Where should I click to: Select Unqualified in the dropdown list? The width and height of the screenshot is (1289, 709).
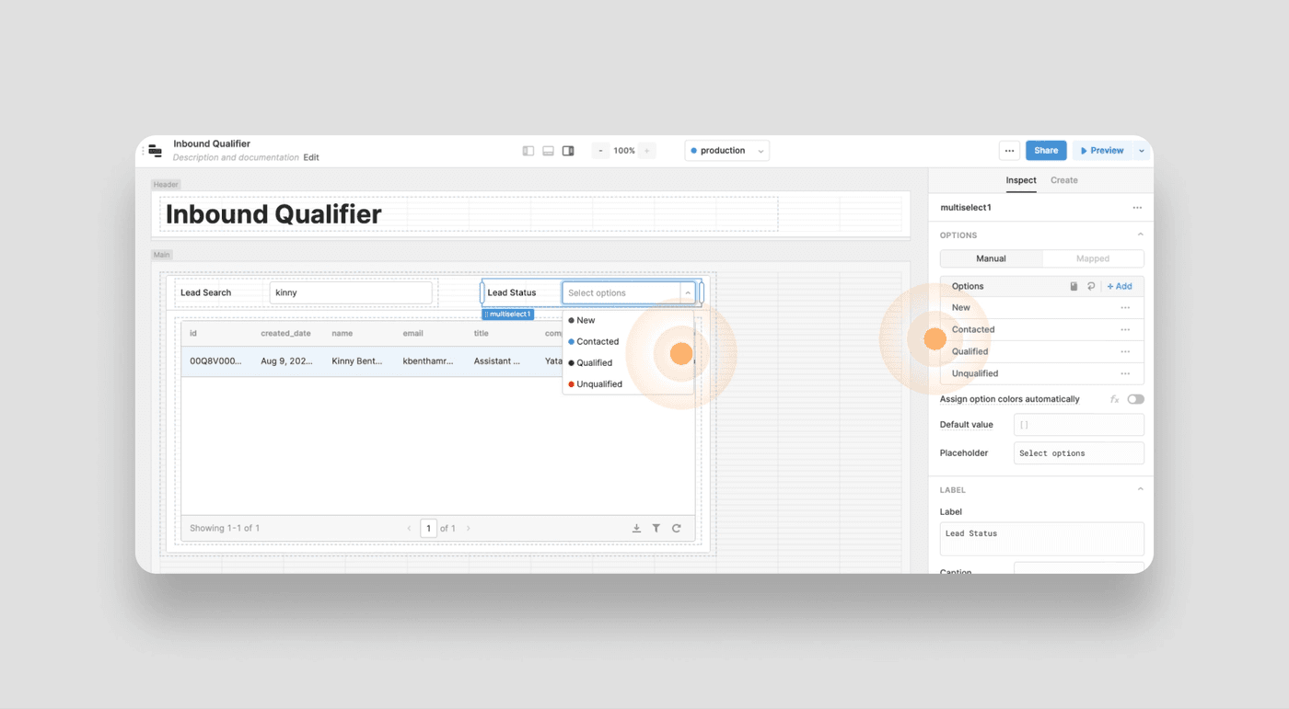[x=598, y=384]
